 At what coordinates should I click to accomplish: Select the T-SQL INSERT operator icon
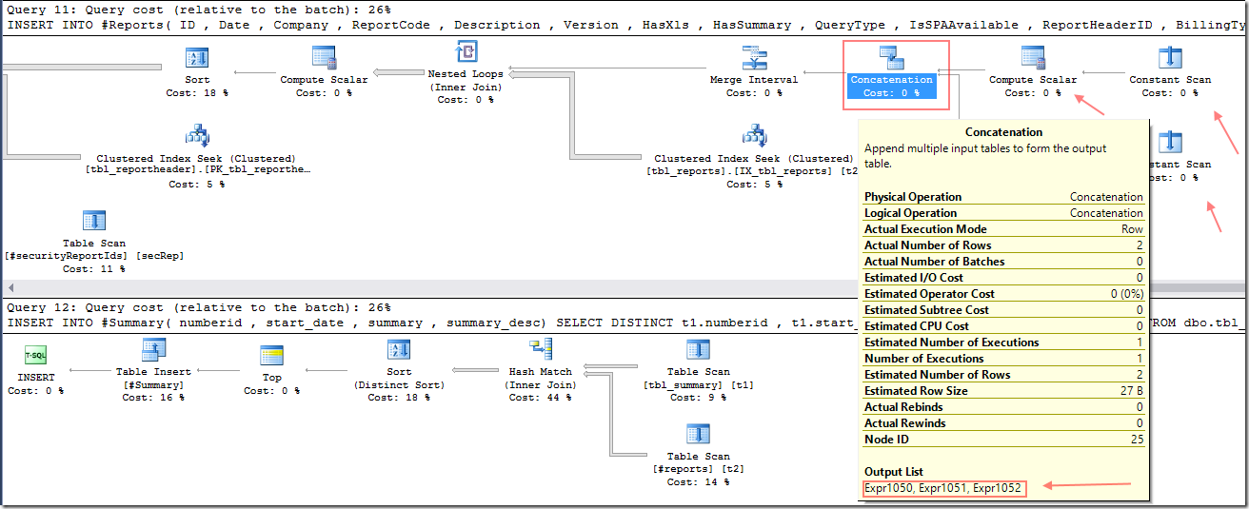36,356
